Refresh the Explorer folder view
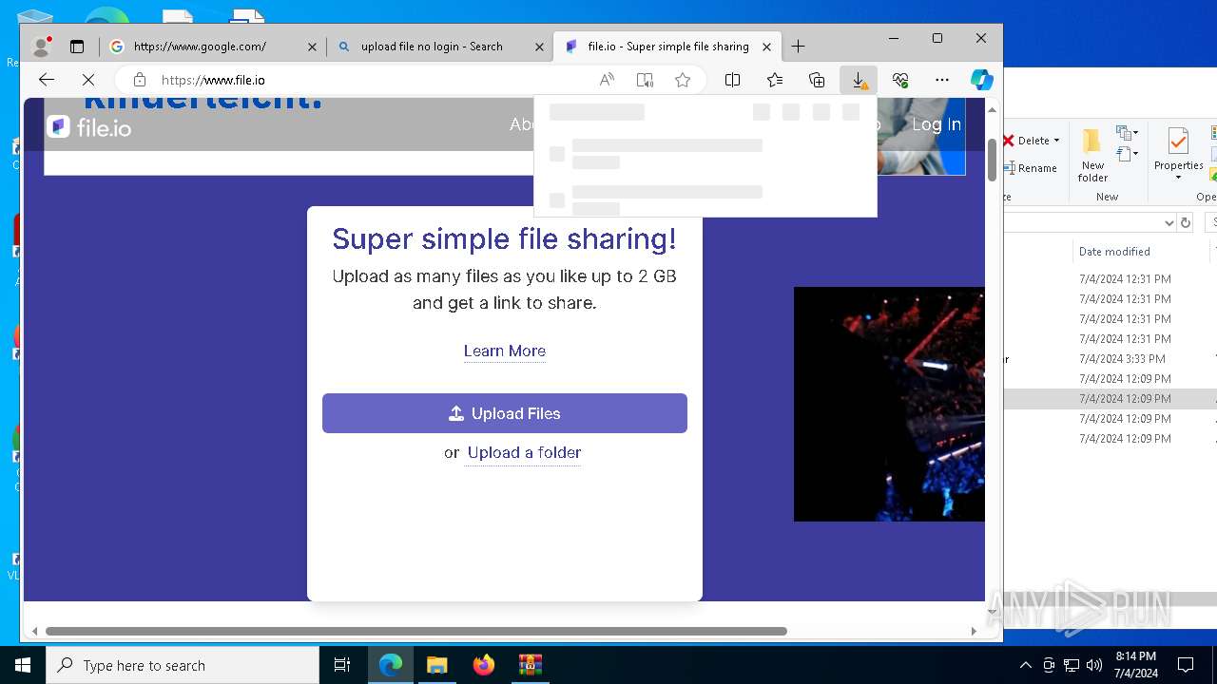Viewport: 1217px width, 684px height. [1185, 222]
